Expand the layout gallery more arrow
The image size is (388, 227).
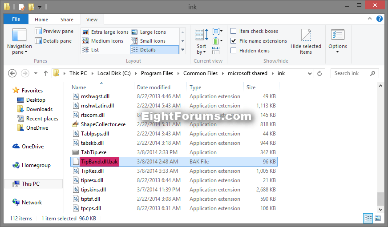coord(182,50)
